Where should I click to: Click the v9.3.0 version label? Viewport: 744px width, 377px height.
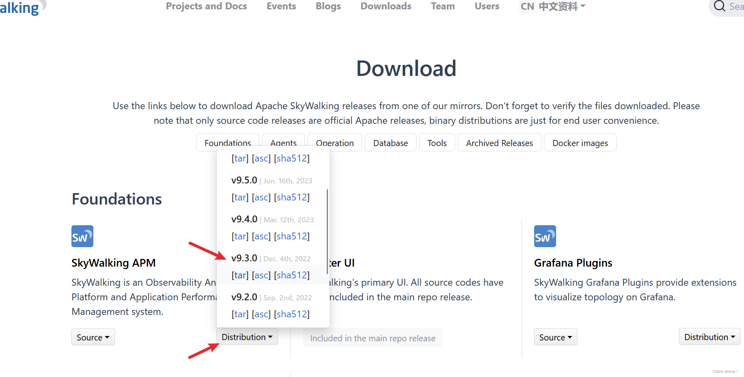click(x=244, y=258)
